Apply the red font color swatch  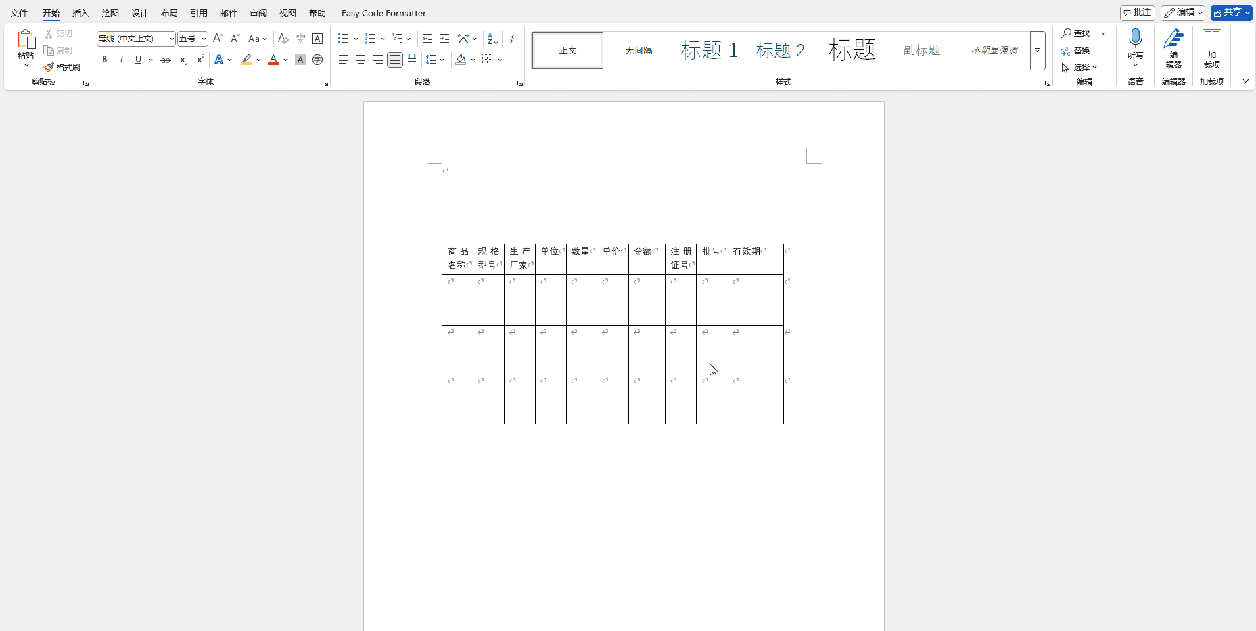pos(273,60)
